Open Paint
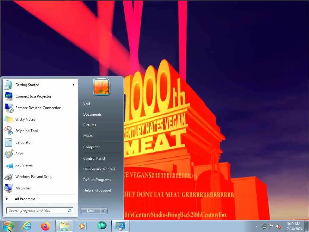The width and height of the screenshot is (309, 232). [x=40, y=154]
